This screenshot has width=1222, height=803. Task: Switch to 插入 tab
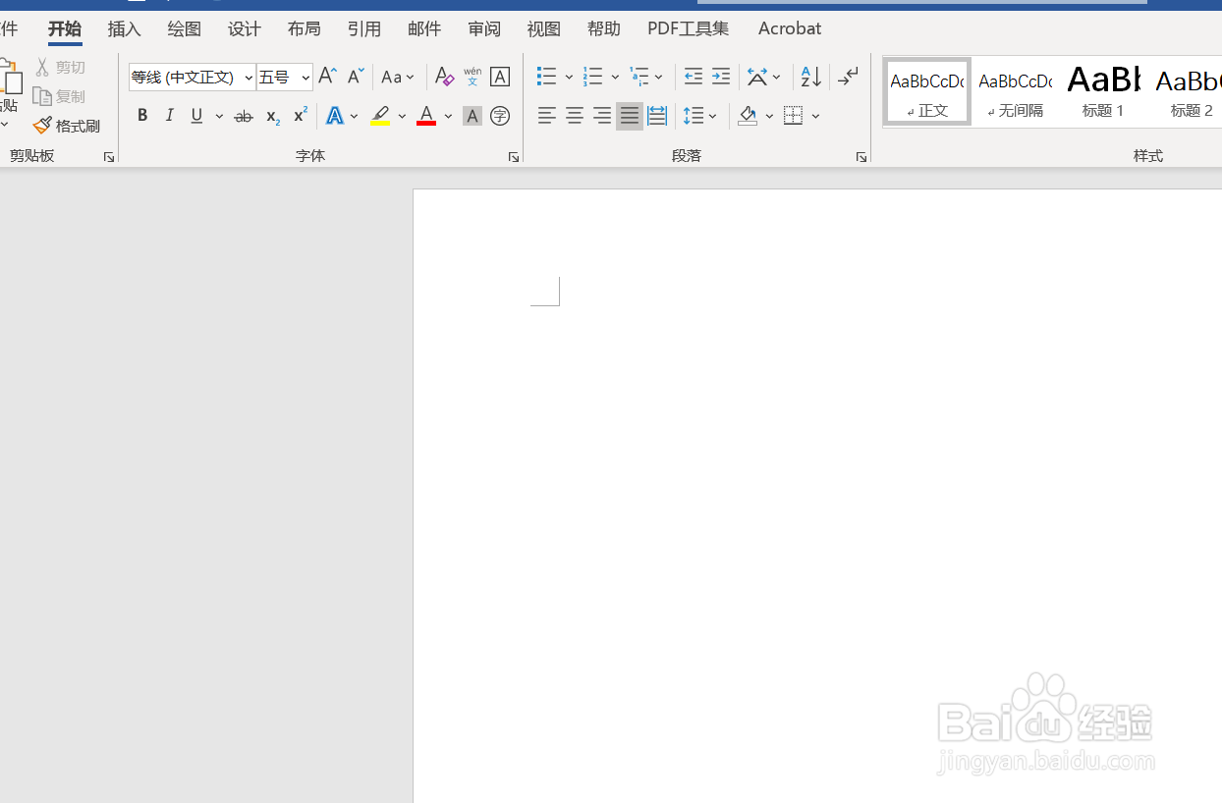coord(125,28)
